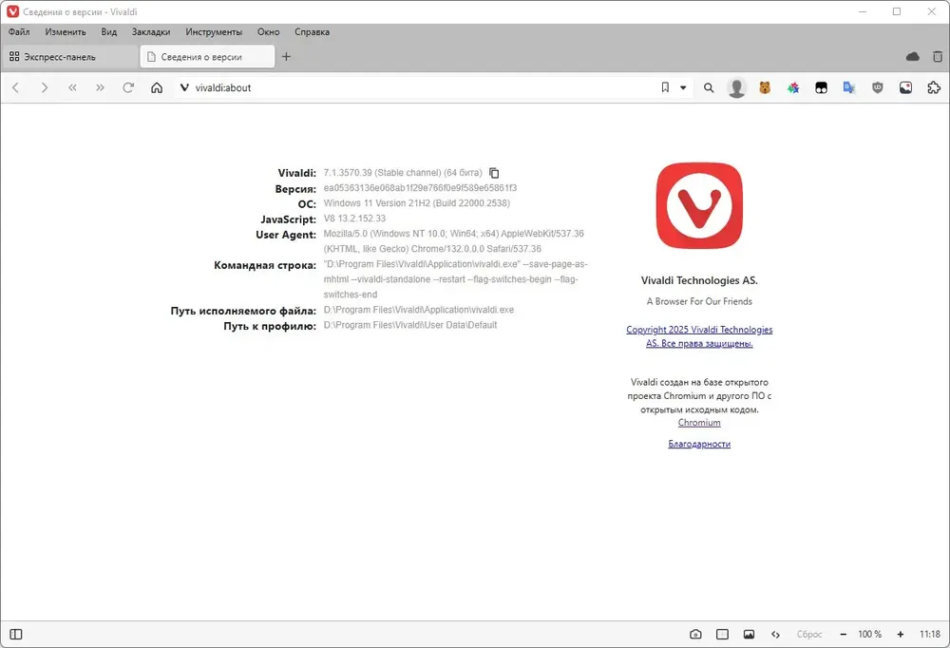Click the version text 7.1.3570.39
Screen dimensions: 950x648
(348, 173)
